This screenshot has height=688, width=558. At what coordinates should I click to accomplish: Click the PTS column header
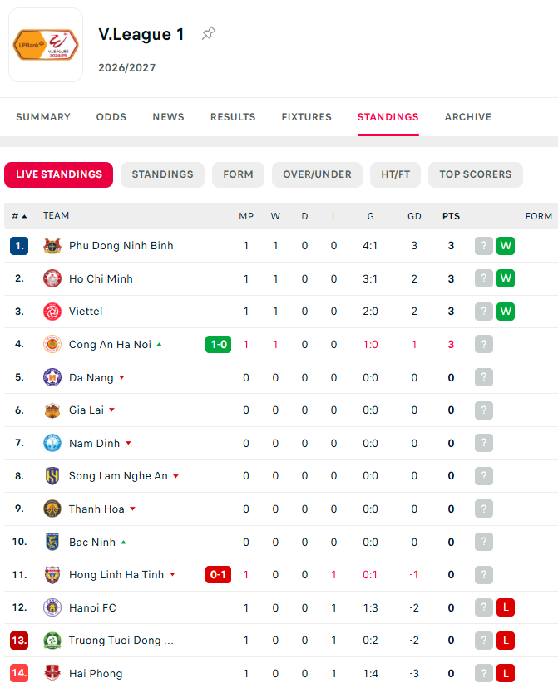pyautogui.click(x=451, y=216)
